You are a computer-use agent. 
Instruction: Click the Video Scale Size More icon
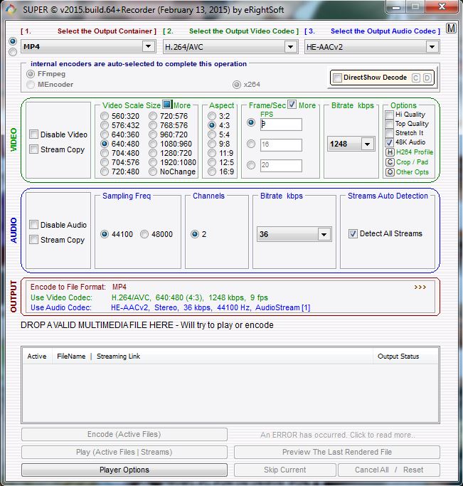(167, 105)
